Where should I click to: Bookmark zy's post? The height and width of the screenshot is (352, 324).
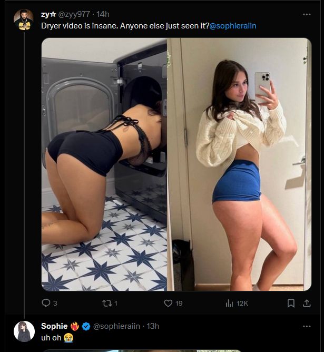[291, 303]
